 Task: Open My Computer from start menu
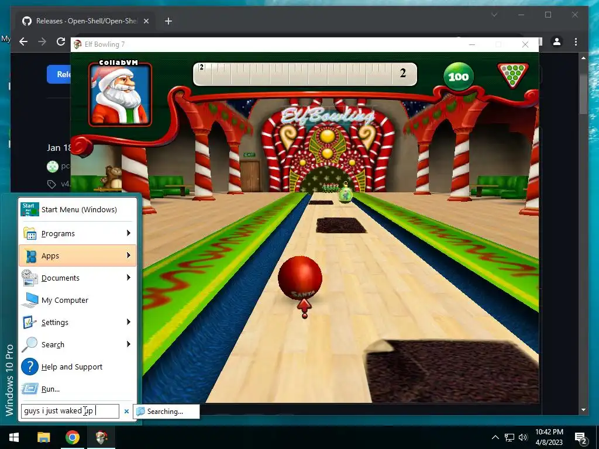point(78,300)
